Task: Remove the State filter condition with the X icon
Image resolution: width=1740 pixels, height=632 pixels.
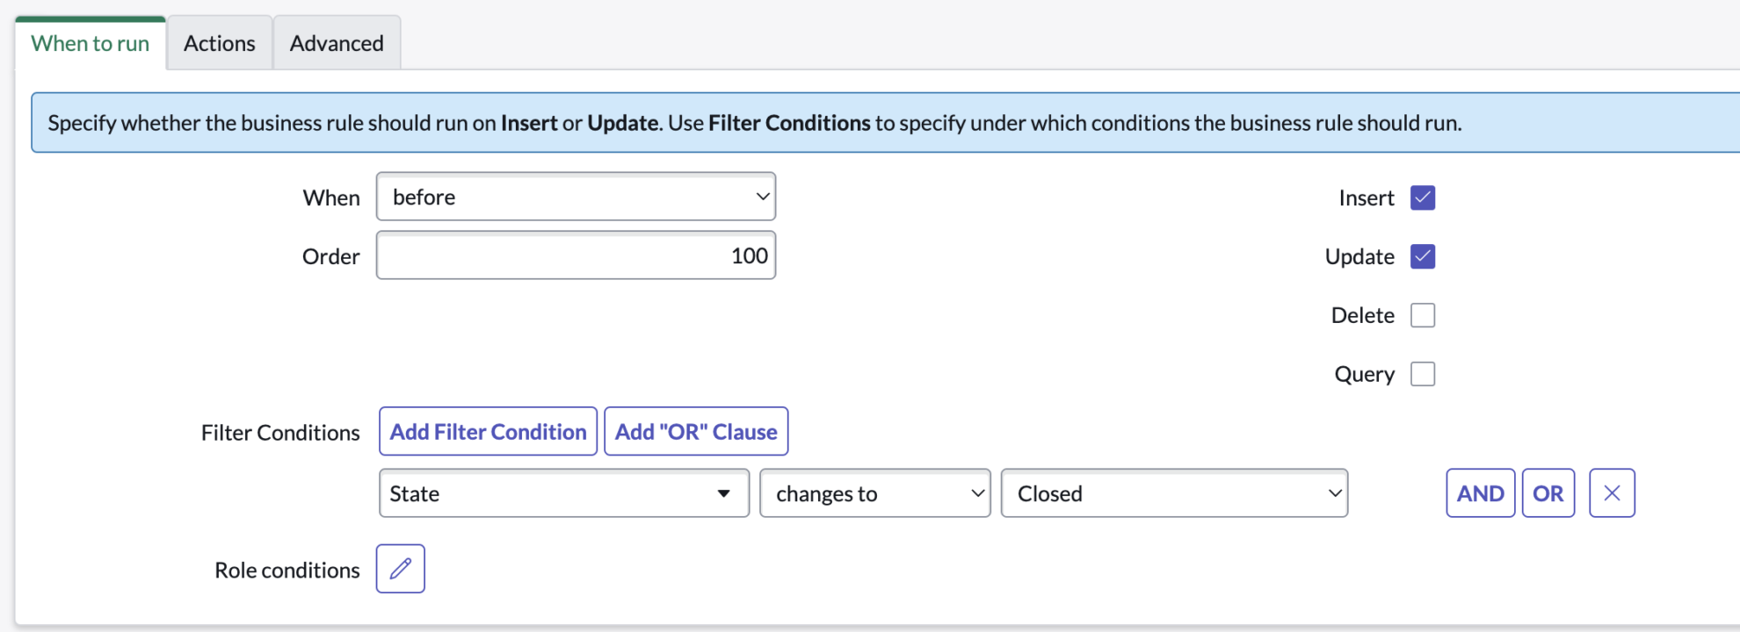Action: tap(1612, 492)
